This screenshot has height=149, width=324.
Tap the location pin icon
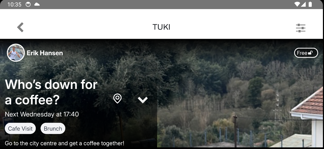(118, 99)
